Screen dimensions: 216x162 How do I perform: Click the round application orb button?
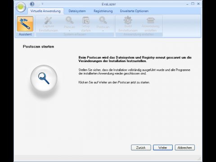pyautogui.click(x=21, y=7)
